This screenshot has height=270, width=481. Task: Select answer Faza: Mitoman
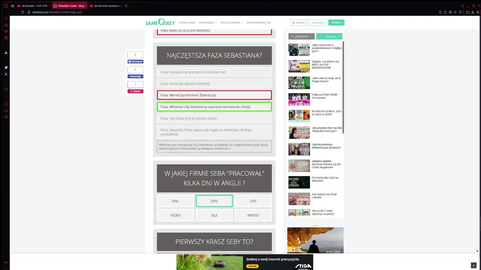click(x=214, y=107)
